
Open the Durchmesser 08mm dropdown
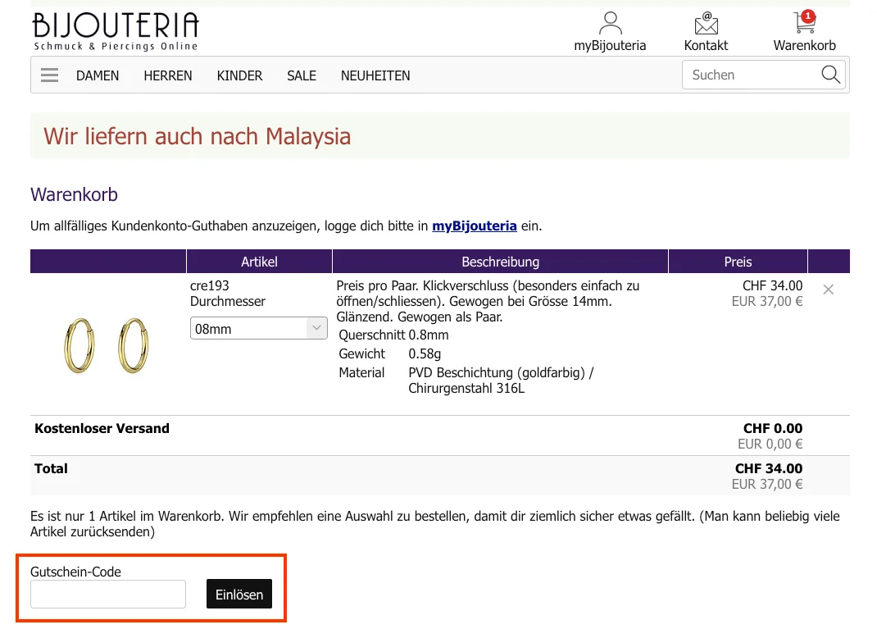[258, 329]
